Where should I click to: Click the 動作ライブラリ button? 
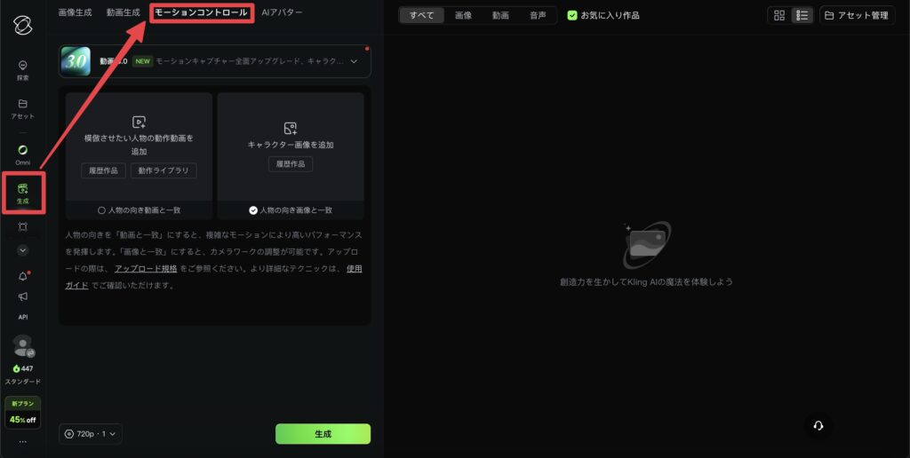point(164,170)
